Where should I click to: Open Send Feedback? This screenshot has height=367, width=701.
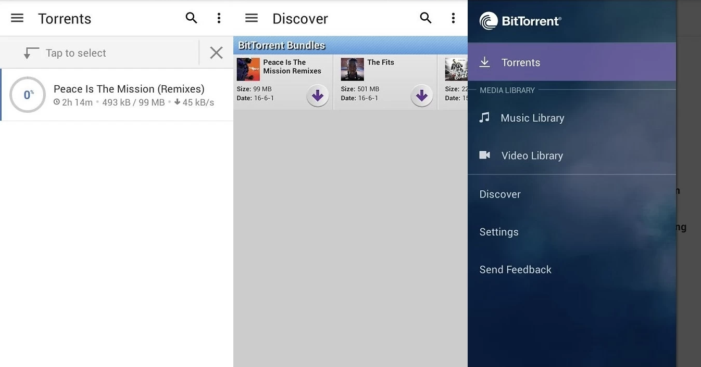[515, 269]
